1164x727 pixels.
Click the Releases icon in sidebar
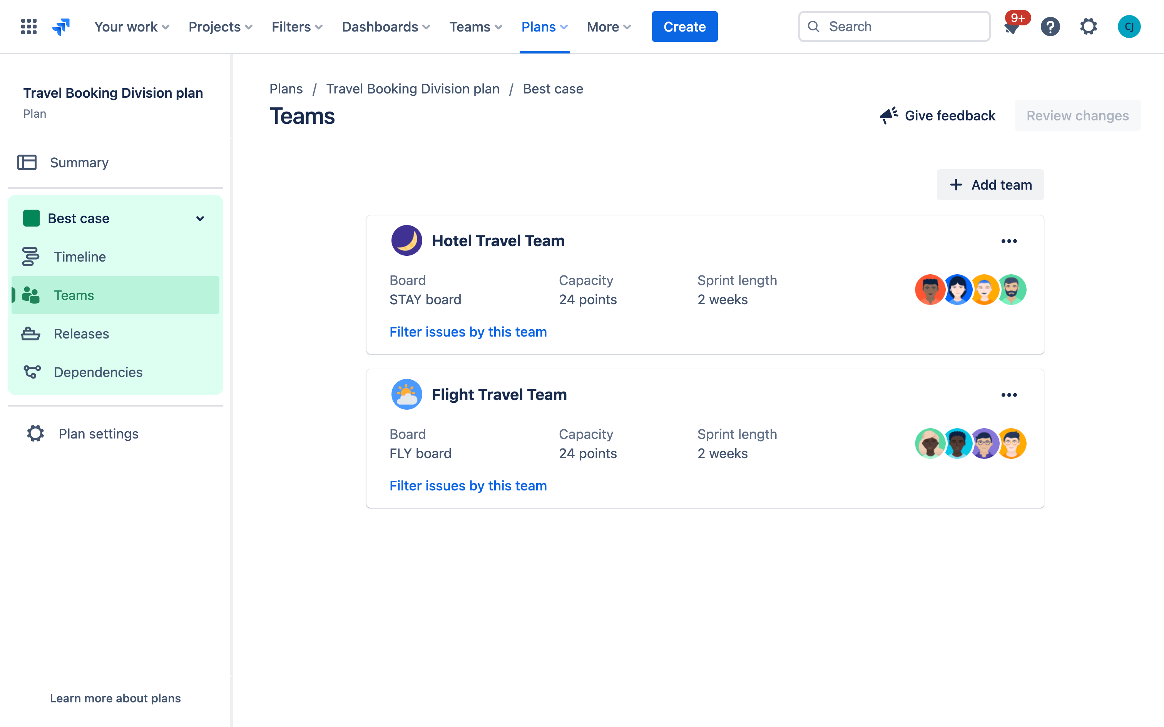coord(30,333)
